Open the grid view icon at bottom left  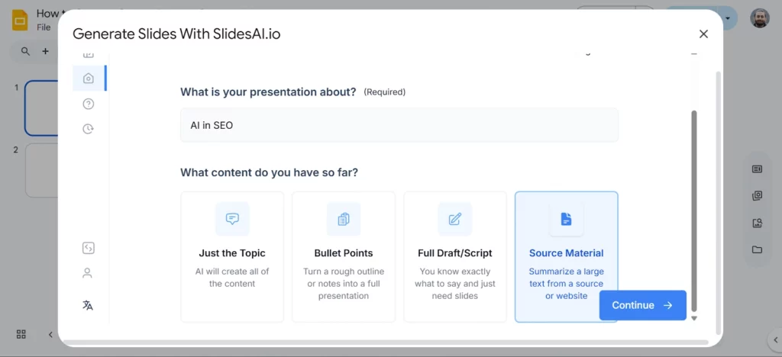pos(21,334)
